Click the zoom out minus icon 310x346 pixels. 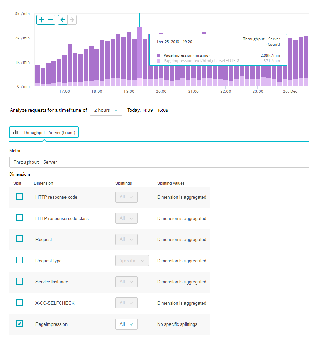pos(50,20)
